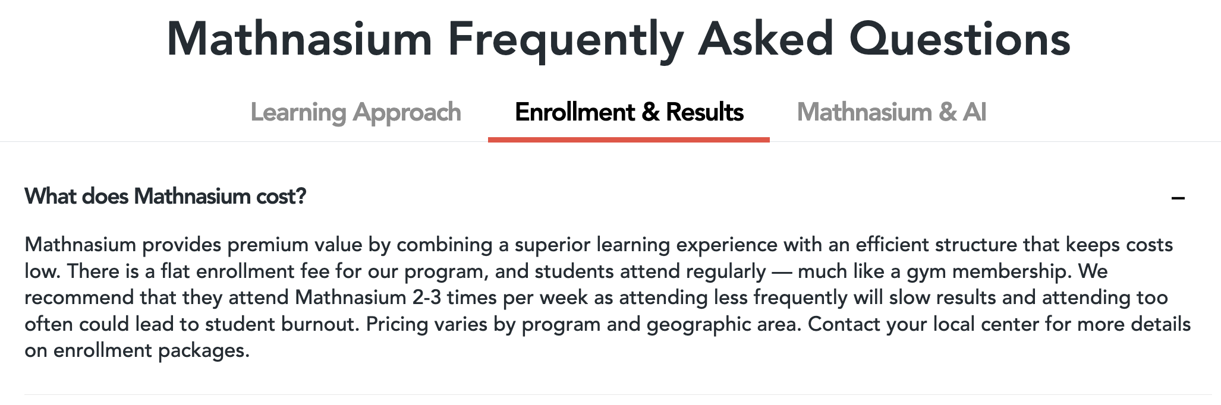Click the red underline below Enrollment & Results
This screenshot has width=1221, height=405.
[x=629, y=141]
